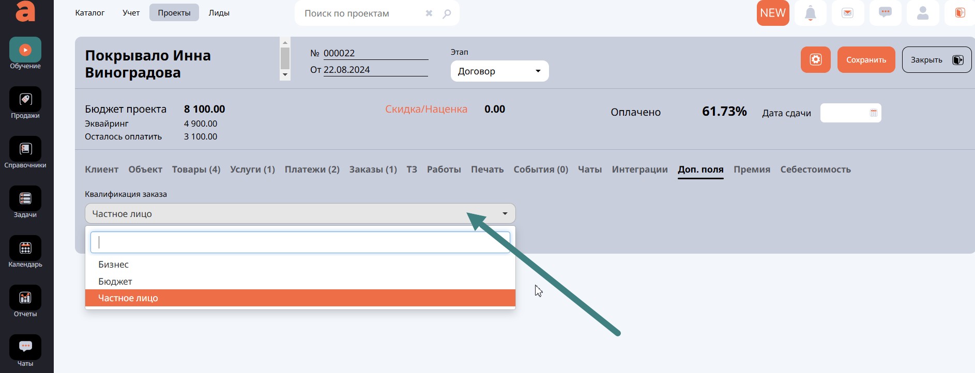Switch to the Платежи (2) tab
The image size is (975, 373).
coord(312,169)
